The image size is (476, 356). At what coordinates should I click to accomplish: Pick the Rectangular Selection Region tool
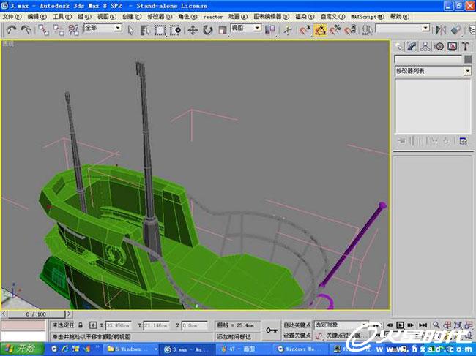coord(160,30)
